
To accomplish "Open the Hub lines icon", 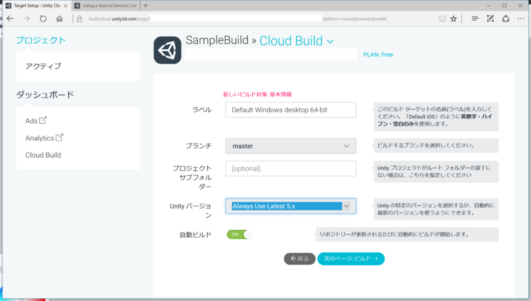I will click(x=475, y=19).
